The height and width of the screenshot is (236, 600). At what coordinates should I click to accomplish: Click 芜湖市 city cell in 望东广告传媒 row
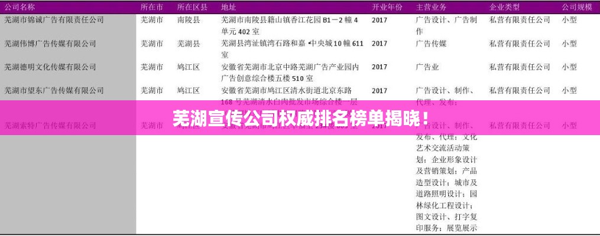click(152, 90)
